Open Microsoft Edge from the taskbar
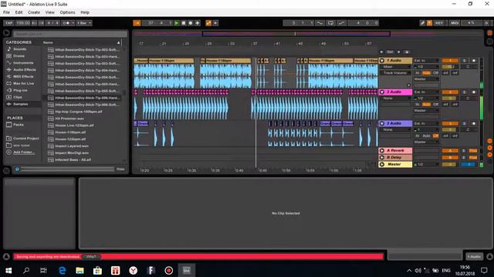Image resolution: width=494 pixels, height=277 pixels. pyautogui.click(x=62, y=270)
